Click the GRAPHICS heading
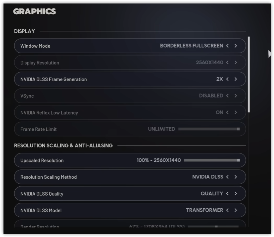This screenshot has width=274, height=237. (34, 11)
